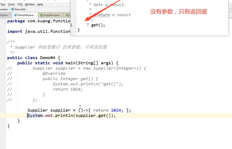Collapse the Javadoc comment at its opening /**
This screenshot has height=149, width=232.
click(5, 42)
